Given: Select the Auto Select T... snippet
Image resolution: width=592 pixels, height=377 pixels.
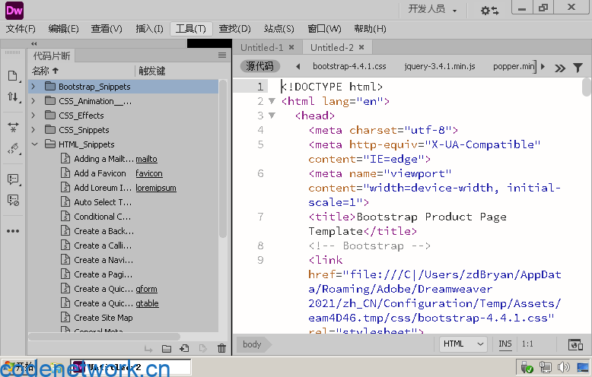Looking at the screenshot, I should pyautogui.click(x=103, y=202).
